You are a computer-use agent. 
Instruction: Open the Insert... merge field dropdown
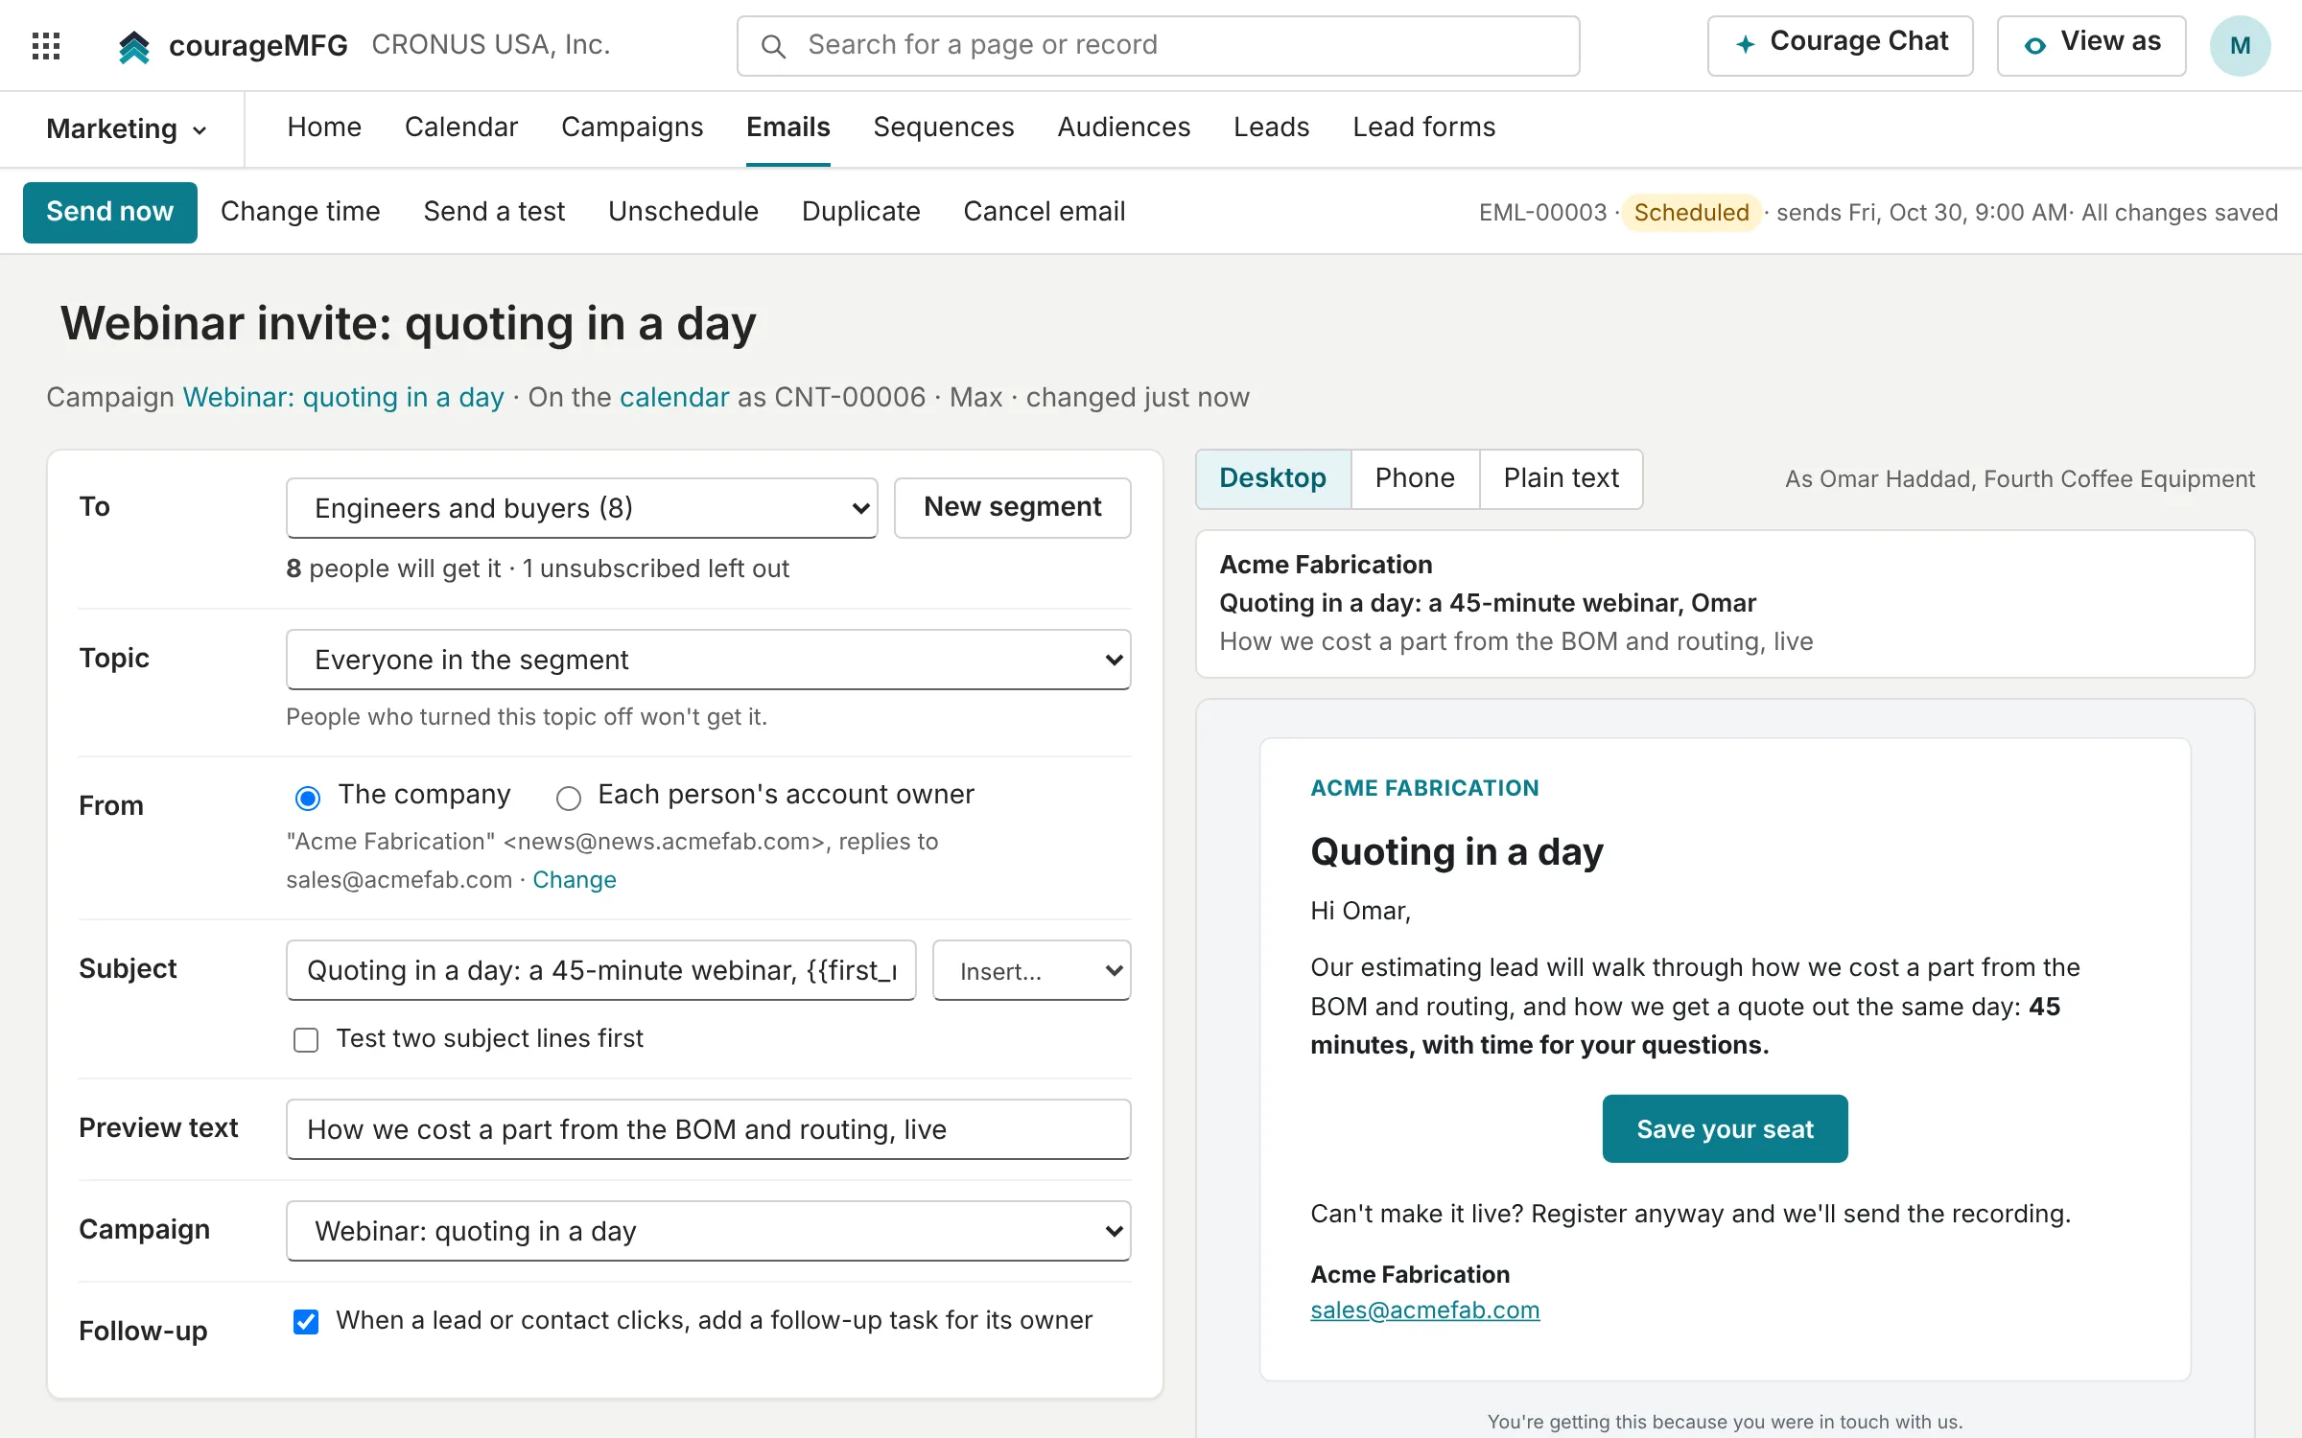[1032, 970]
